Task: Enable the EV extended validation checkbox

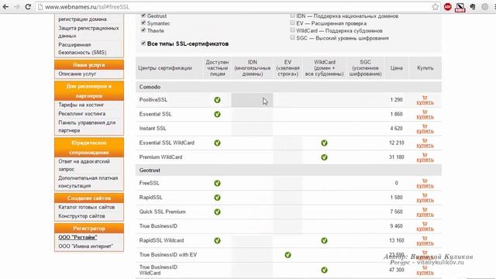Action: click(293, 22)
